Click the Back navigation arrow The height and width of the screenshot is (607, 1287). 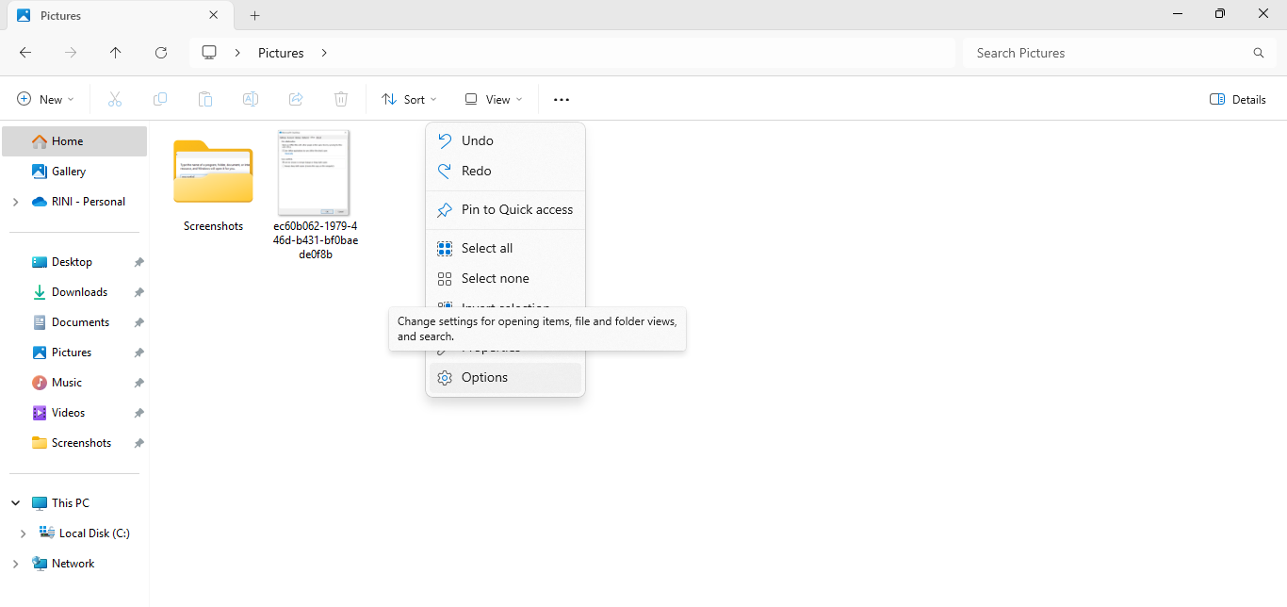tap(25, 53)
